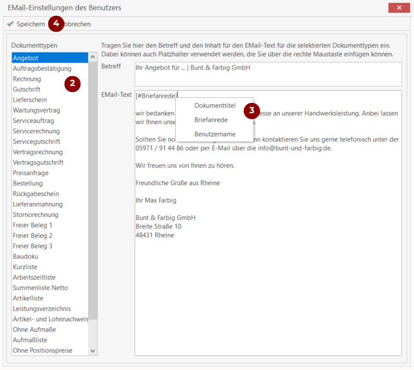The width and height of the screenshot is (414, 370).
Task: Select Servicerechnung from the list
Action: (36, 131)
